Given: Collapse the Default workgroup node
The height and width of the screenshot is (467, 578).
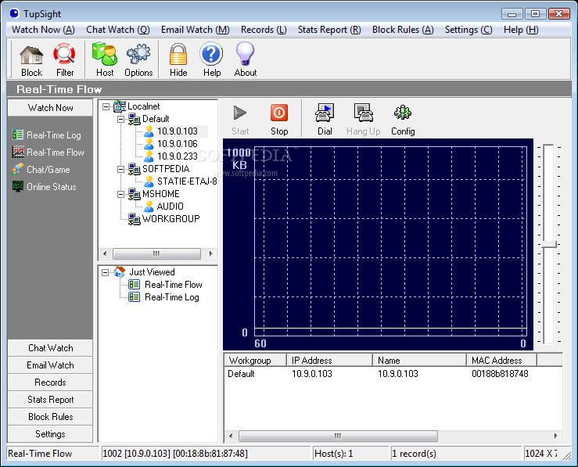Looking at the screenshot, I should [120, 119].
